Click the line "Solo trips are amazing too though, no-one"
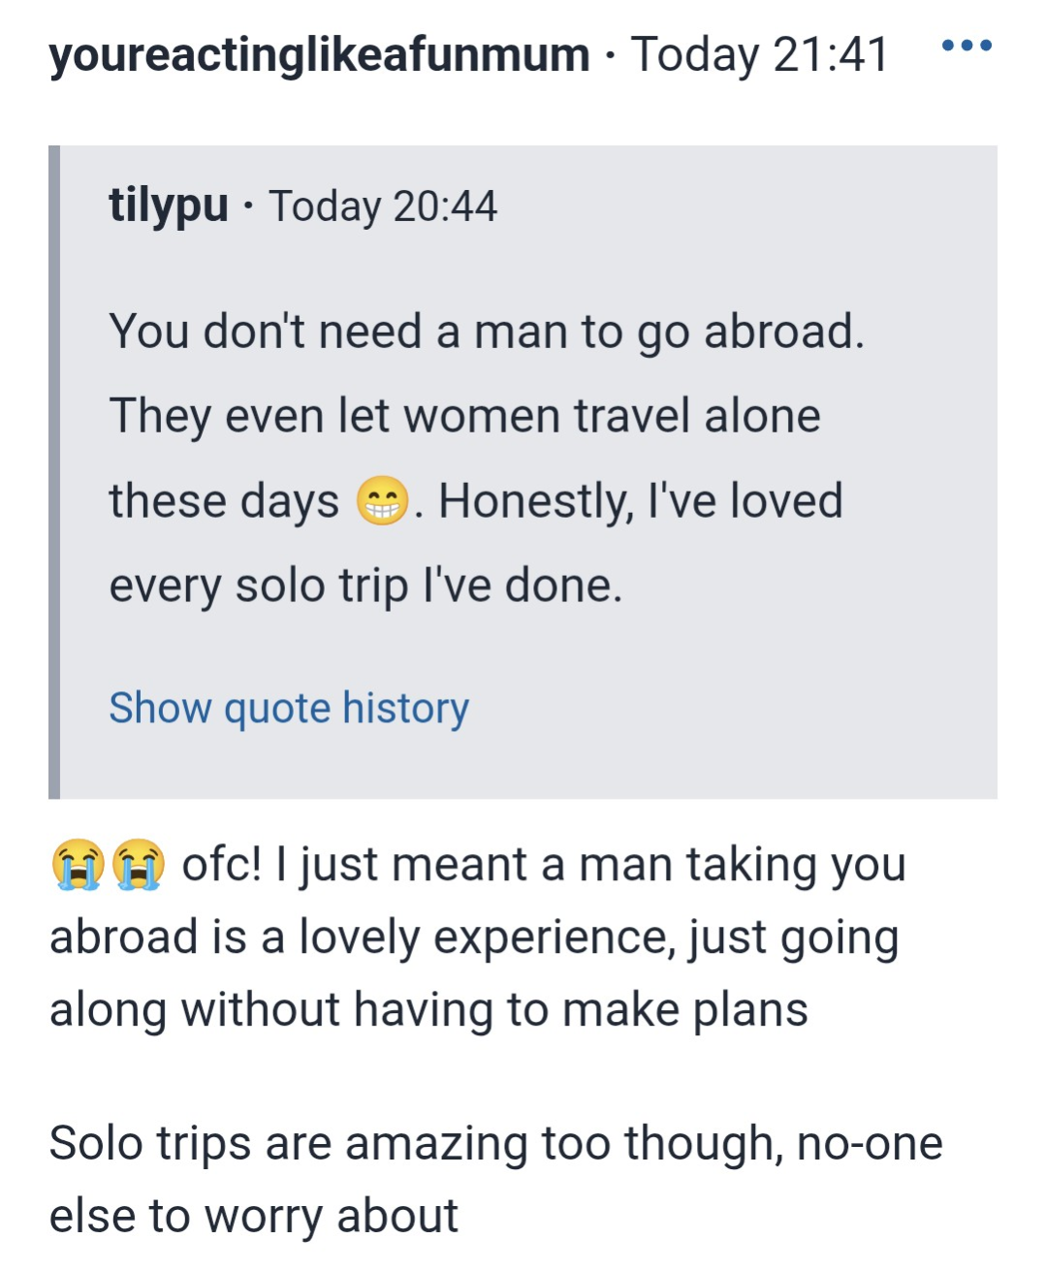Screen dimensions: 1046x1271 [x=495, y=1143]
